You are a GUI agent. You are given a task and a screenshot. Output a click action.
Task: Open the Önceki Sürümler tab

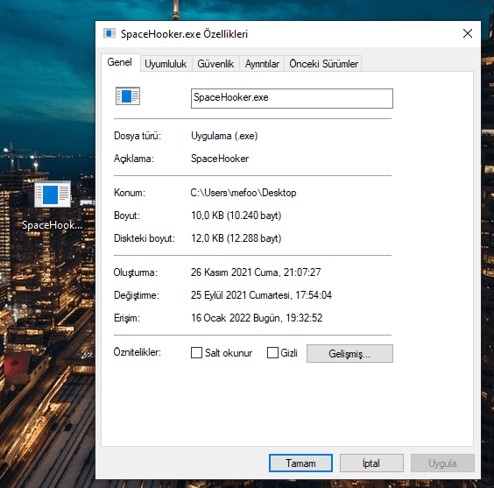(x=323, y=64)
